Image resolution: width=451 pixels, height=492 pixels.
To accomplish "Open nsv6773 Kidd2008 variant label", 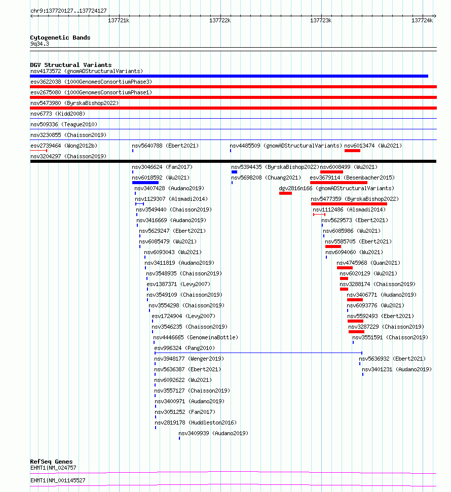I will (x=58, y=114).
